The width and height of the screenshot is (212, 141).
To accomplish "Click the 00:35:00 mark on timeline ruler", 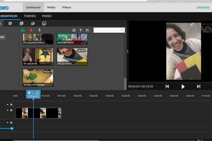I will click(126, 96).
